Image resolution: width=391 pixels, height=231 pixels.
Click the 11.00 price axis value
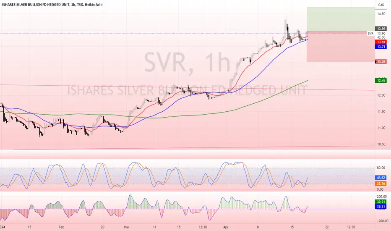381,128
